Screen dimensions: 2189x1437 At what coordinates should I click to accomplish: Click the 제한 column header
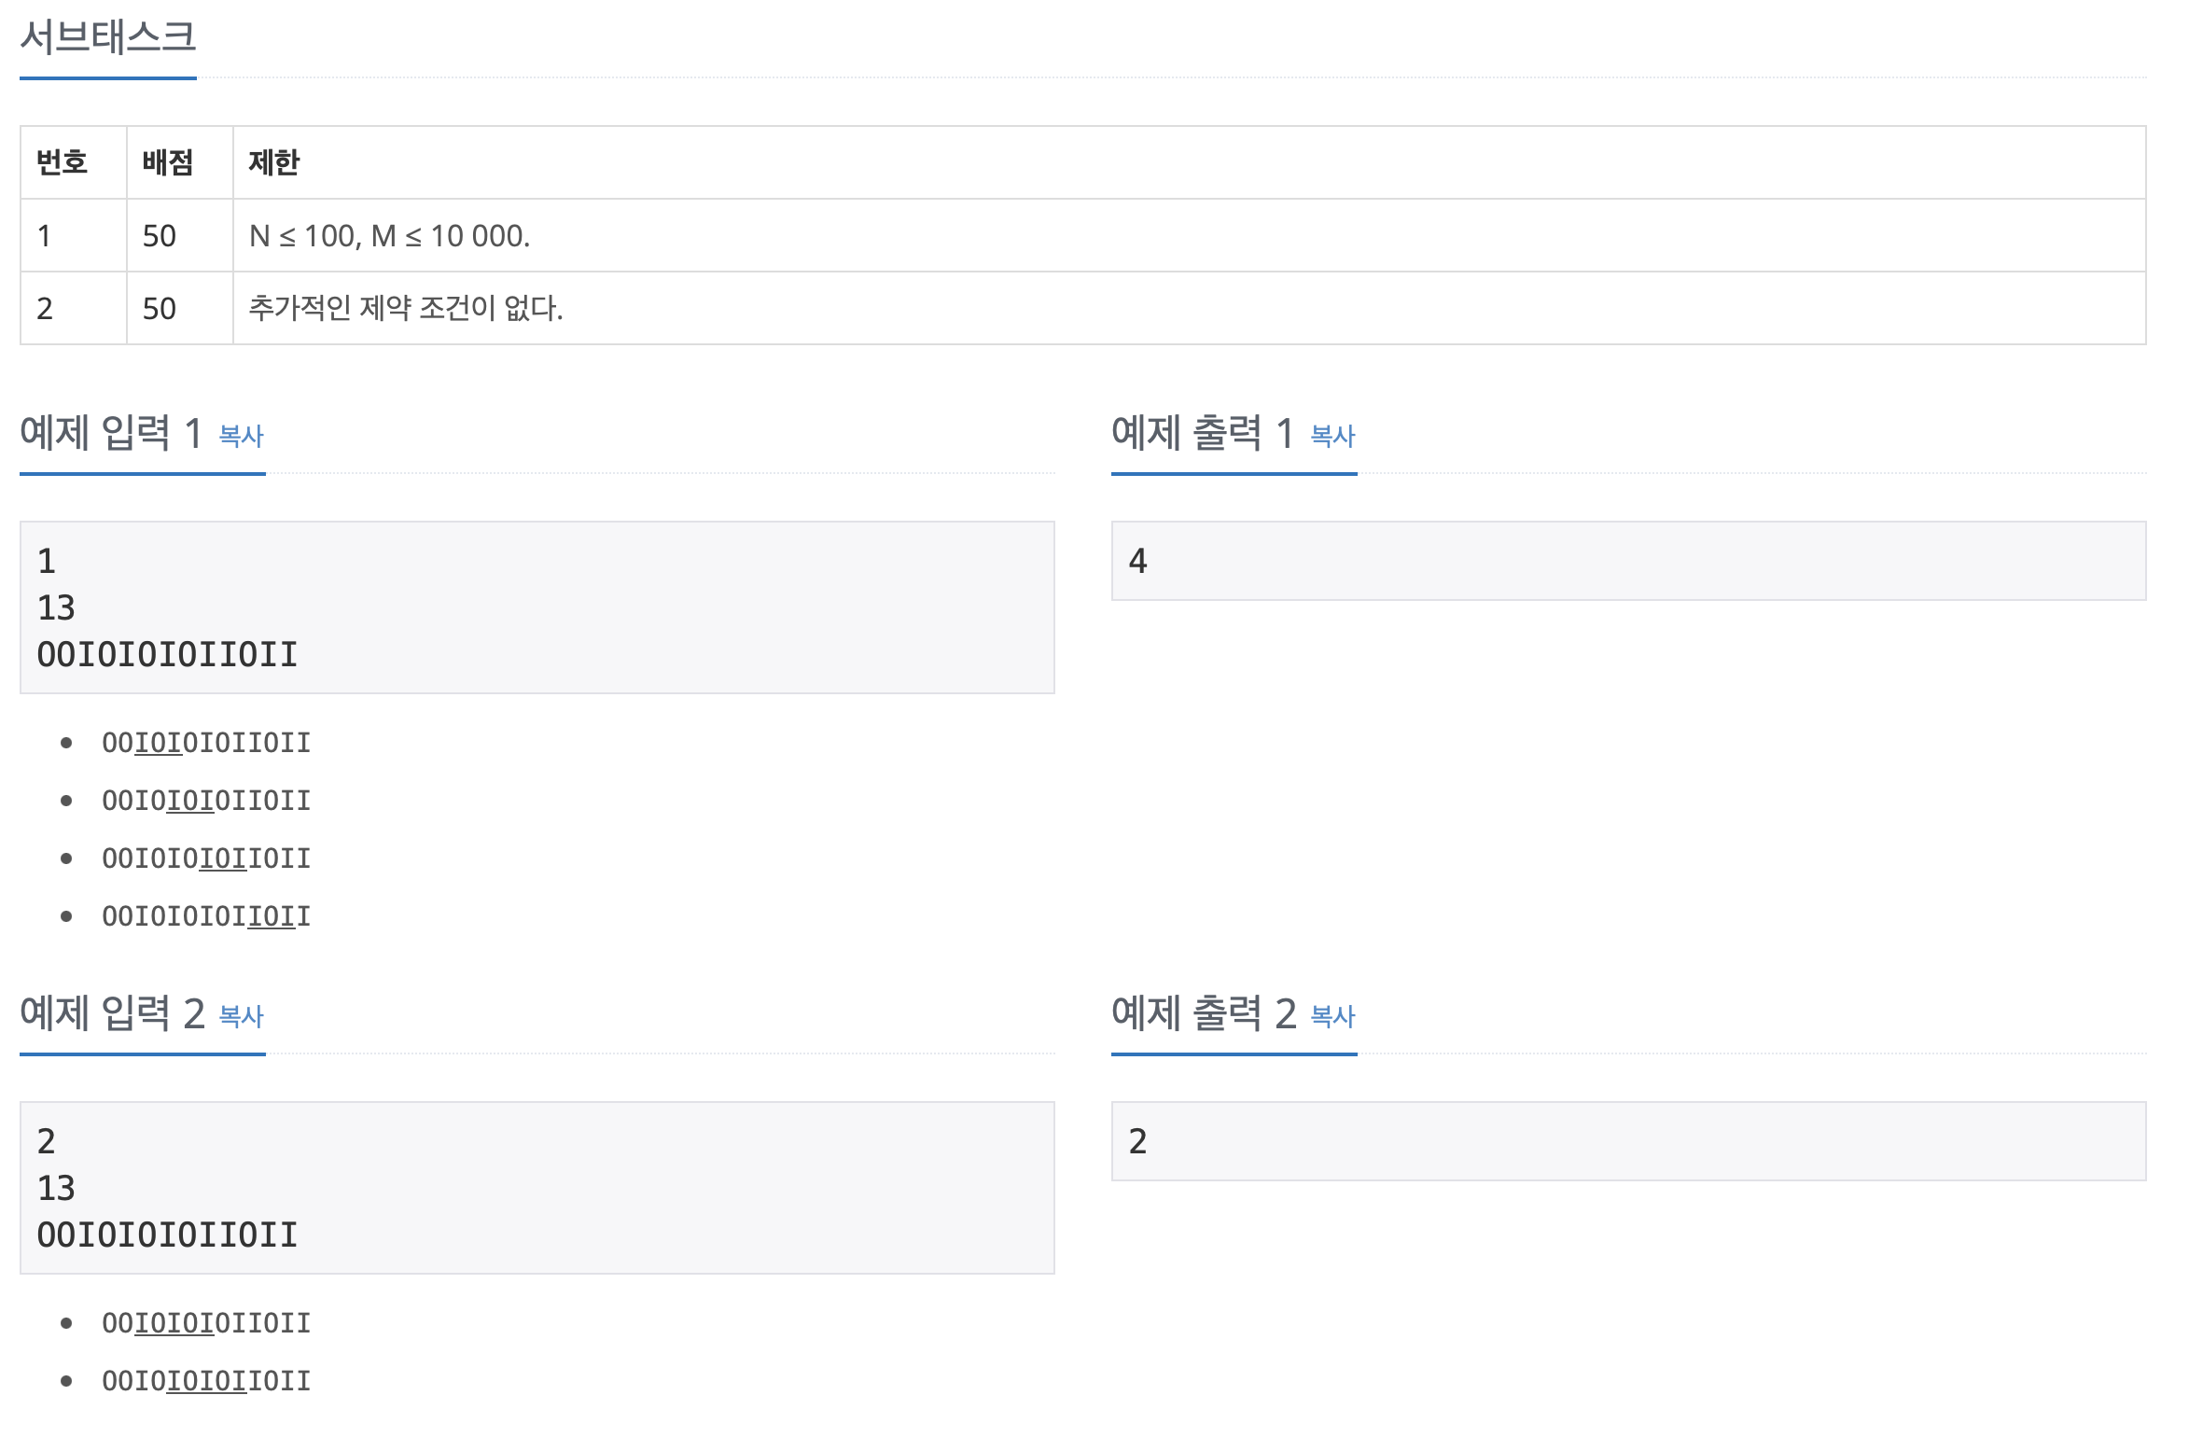pos(273,161)
